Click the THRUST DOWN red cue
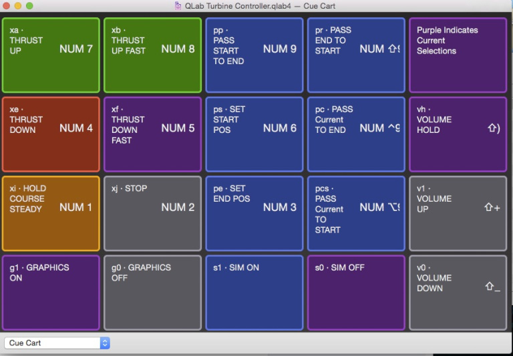 click(51, 134)
